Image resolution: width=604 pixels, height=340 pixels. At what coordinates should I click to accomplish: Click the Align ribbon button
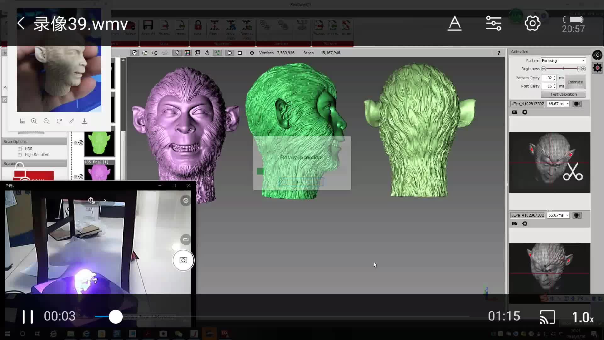pyautogui.click(x=214, y=28)
